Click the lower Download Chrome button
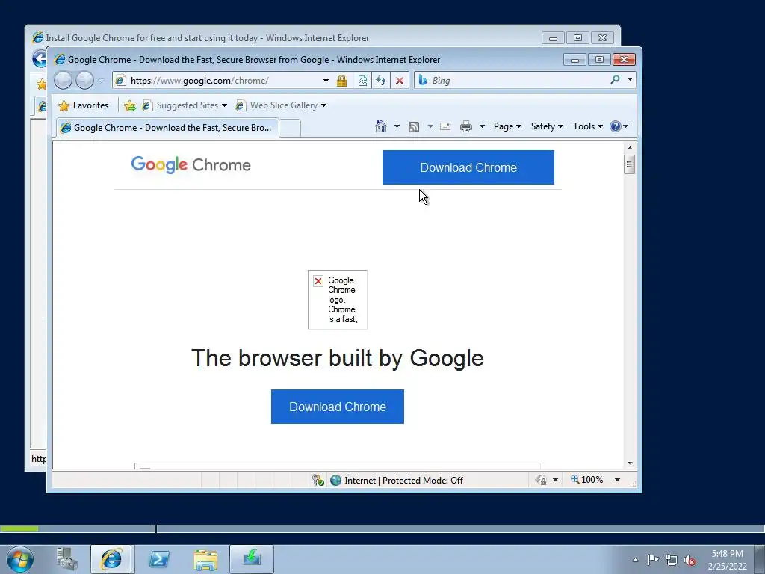The width and height of the screenshot is (765, 574). point(338,407)
